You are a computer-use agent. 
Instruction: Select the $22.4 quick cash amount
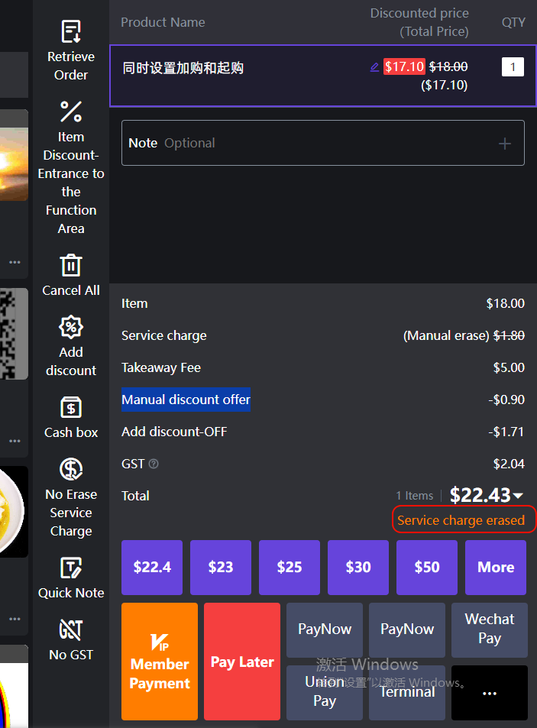coord(152,568)
